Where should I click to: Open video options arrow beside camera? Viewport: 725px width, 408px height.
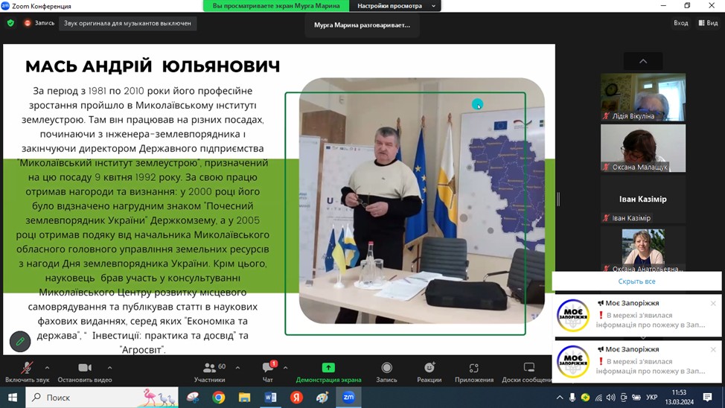(109, 369)
